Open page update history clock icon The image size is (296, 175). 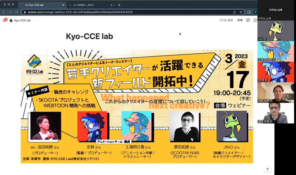pyautogui.click(x=255, y=20)
